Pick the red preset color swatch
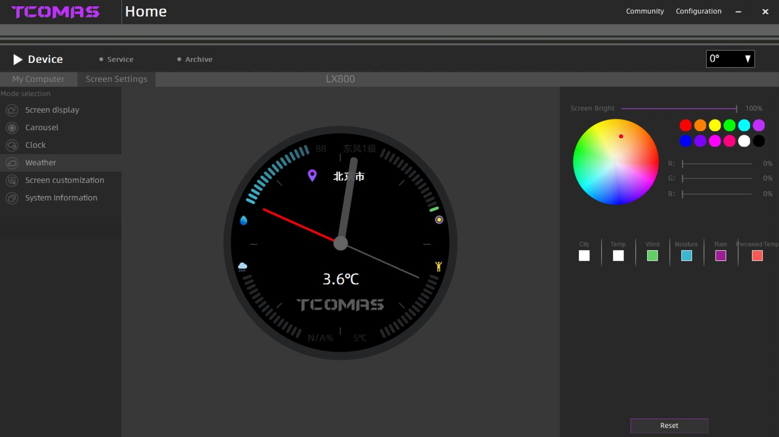The image size is (779, 437). (x=685, y=126)
